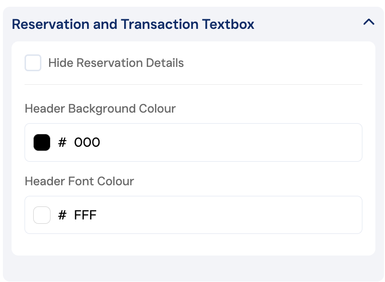Screen dimensions: 385x282
Task: Click the Header Font Colour label
Action: pos(79,181)
